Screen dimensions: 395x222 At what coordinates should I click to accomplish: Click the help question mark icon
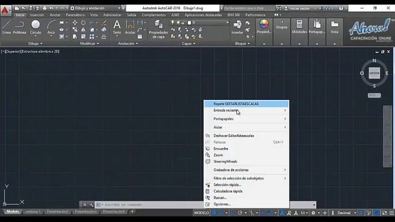(x=341, y=8)
